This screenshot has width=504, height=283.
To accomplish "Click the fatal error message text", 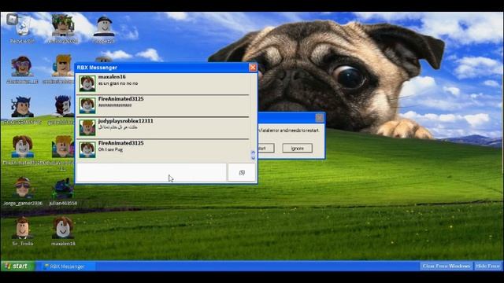I will click(x=289, y=130).
